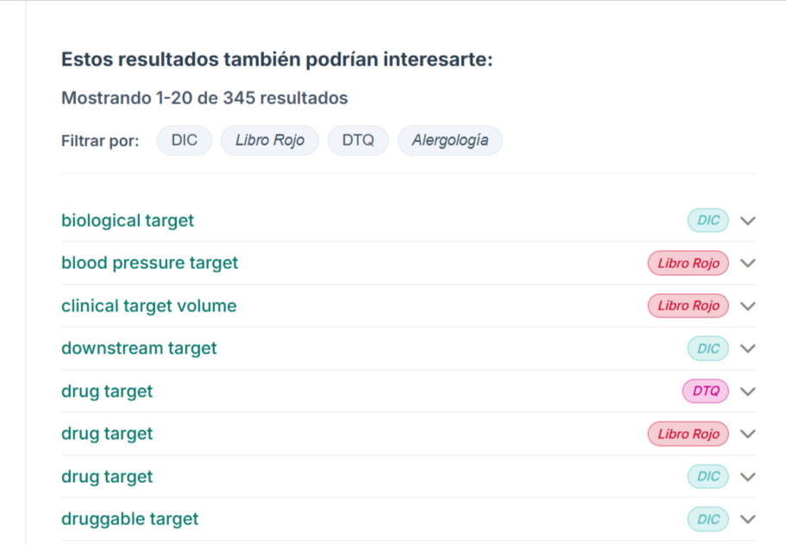Open the clinical target volume link
786x545 pixels.
[148, 306]
